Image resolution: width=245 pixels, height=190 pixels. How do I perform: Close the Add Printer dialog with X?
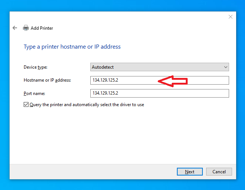tap(230, 17)
